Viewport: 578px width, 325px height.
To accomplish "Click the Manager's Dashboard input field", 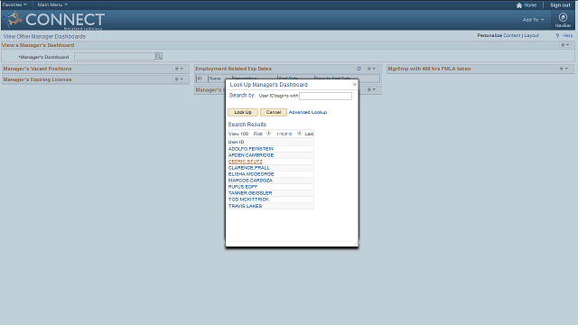I will (x=115, y=56).
